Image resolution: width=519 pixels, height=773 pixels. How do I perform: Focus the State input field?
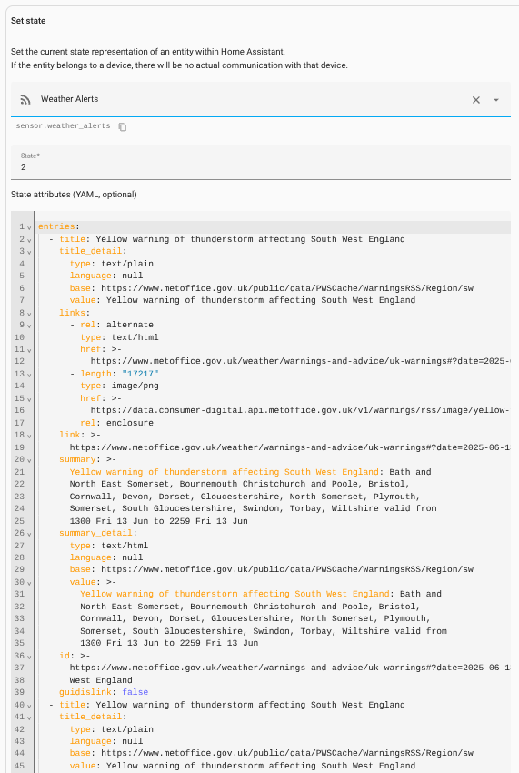[261, 162]
